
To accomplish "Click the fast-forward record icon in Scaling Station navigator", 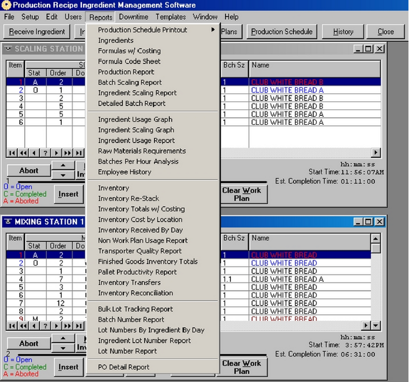I will point(68,153).
